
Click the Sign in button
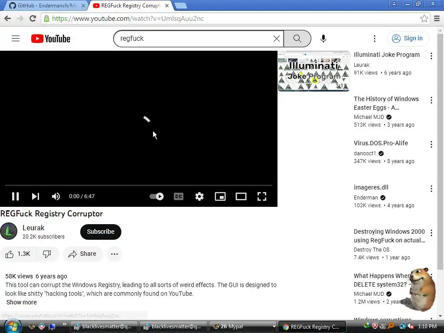[408, 38]
